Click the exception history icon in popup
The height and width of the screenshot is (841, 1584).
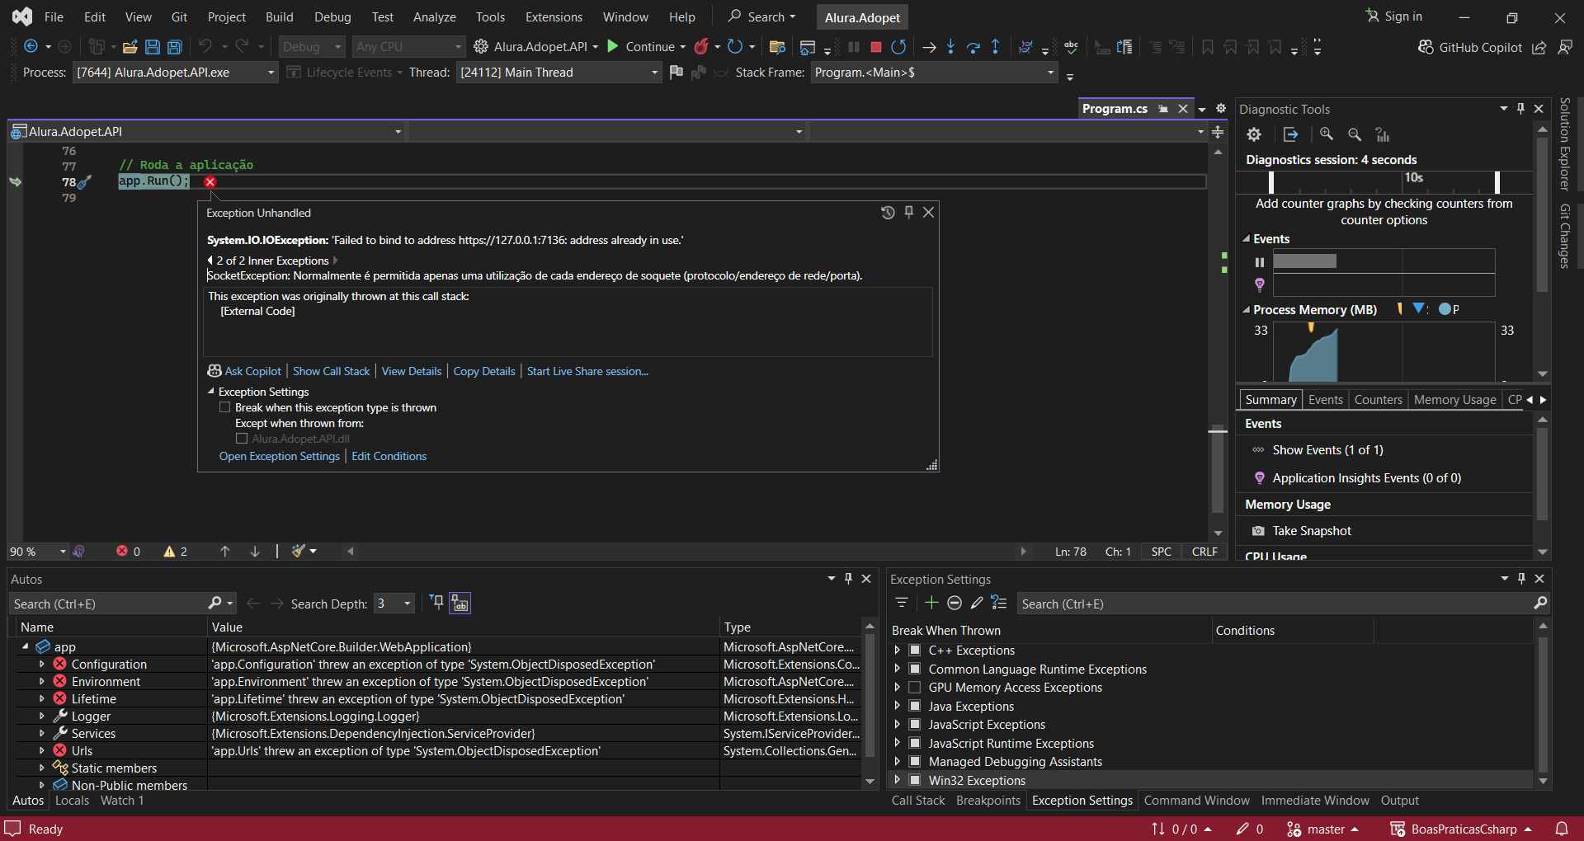[888, 213]
